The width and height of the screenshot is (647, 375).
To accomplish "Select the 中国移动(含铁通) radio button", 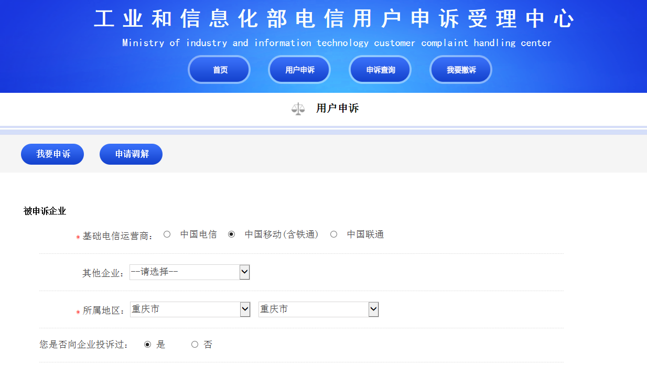I will pyautogui.click(x=231, y=234).
